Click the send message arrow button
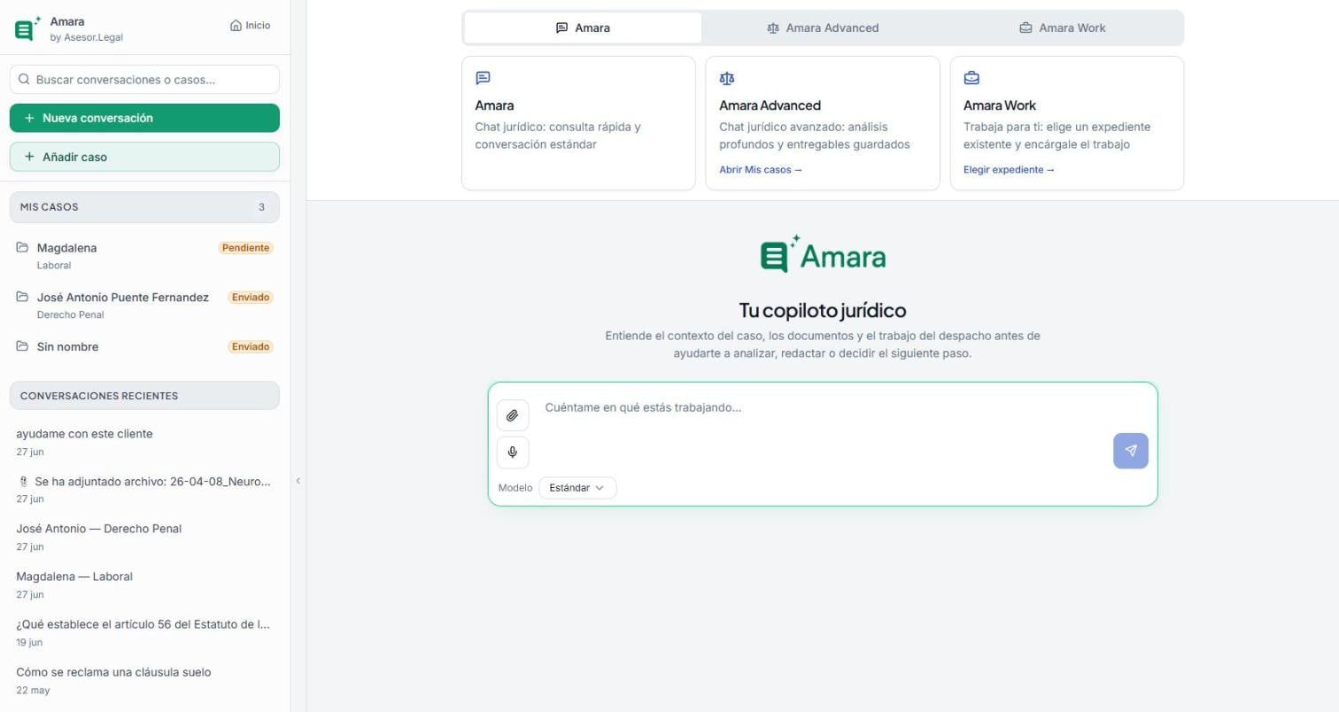 coord(1131,451)
